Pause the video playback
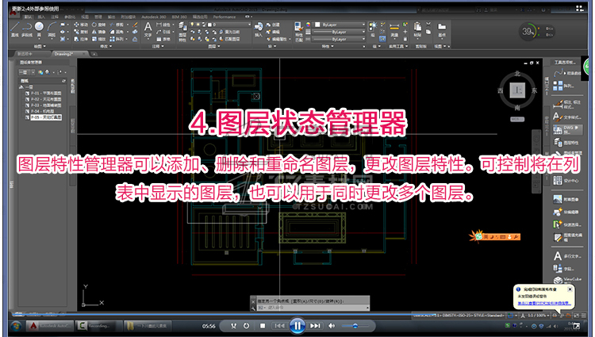This screenshot has height=337, width=595. (x=297, y=326)
